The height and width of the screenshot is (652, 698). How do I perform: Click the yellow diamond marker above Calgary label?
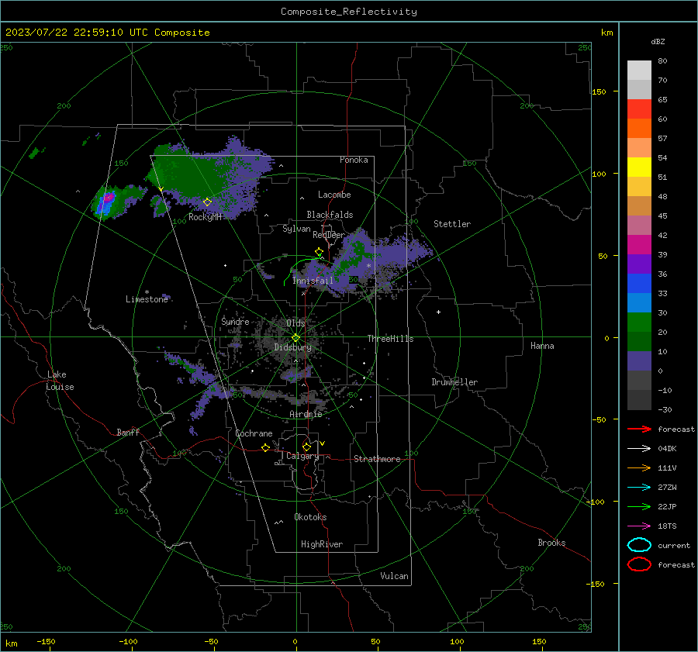(x=306, y=447)
